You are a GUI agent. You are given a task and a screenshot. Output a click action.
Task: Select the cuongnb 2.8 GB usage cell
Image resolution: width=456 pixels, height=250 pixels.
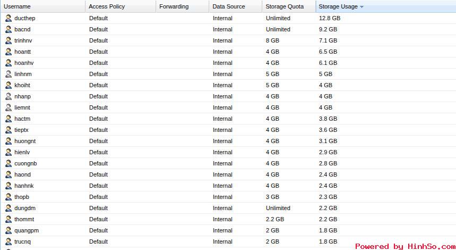(328, 163)
